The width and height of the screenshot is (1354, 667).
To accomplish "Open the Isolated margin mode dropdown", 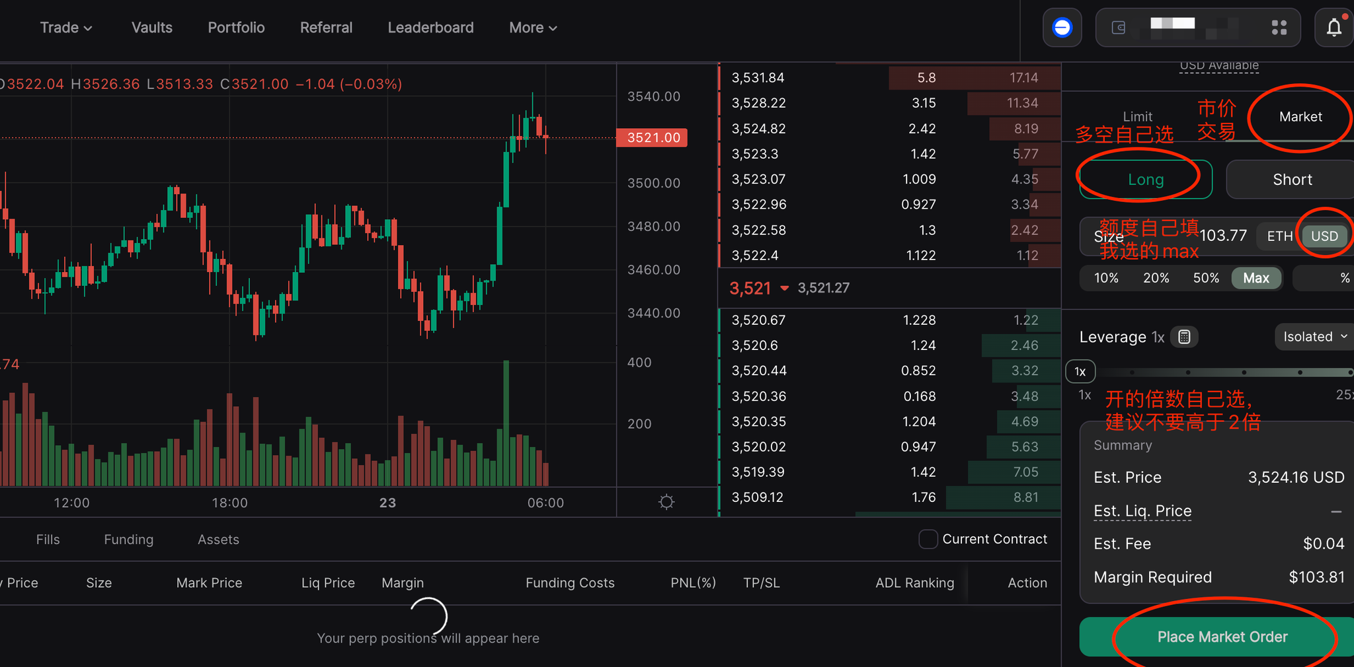I will tap(1314, 337).
